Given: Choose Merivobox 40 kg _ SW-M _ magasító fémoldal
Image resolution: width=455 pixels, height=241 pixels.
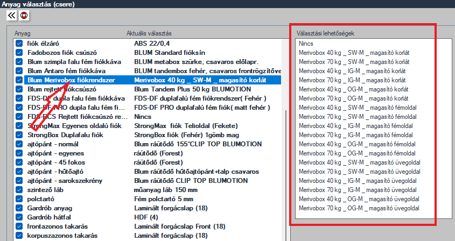Looking at the screenshot, I should pos(358,108).
